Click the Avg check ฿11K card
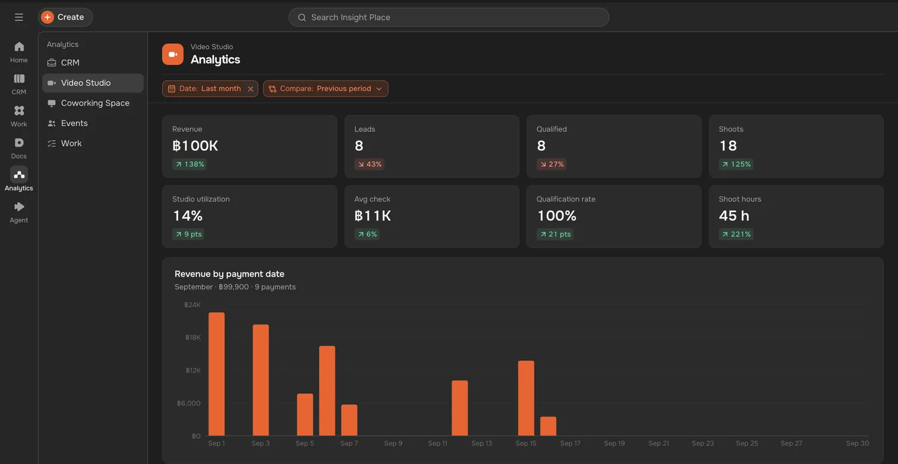Image resolution: width=898 pixels, height=464 pixels. click(432, 217)
